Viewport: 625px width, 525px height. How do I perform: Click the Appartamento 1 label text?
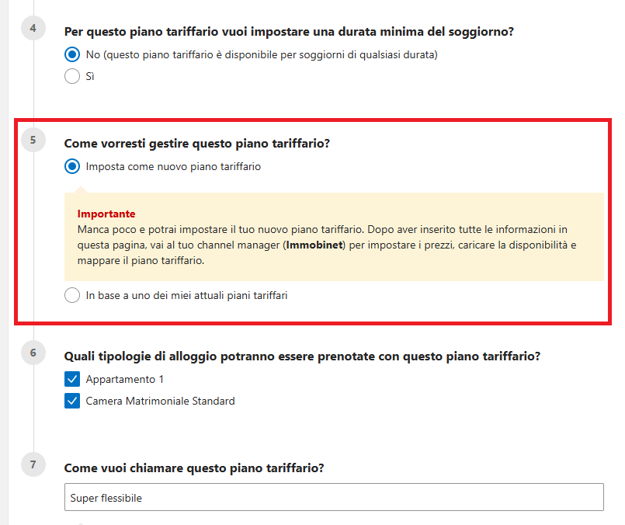(125, 380)
